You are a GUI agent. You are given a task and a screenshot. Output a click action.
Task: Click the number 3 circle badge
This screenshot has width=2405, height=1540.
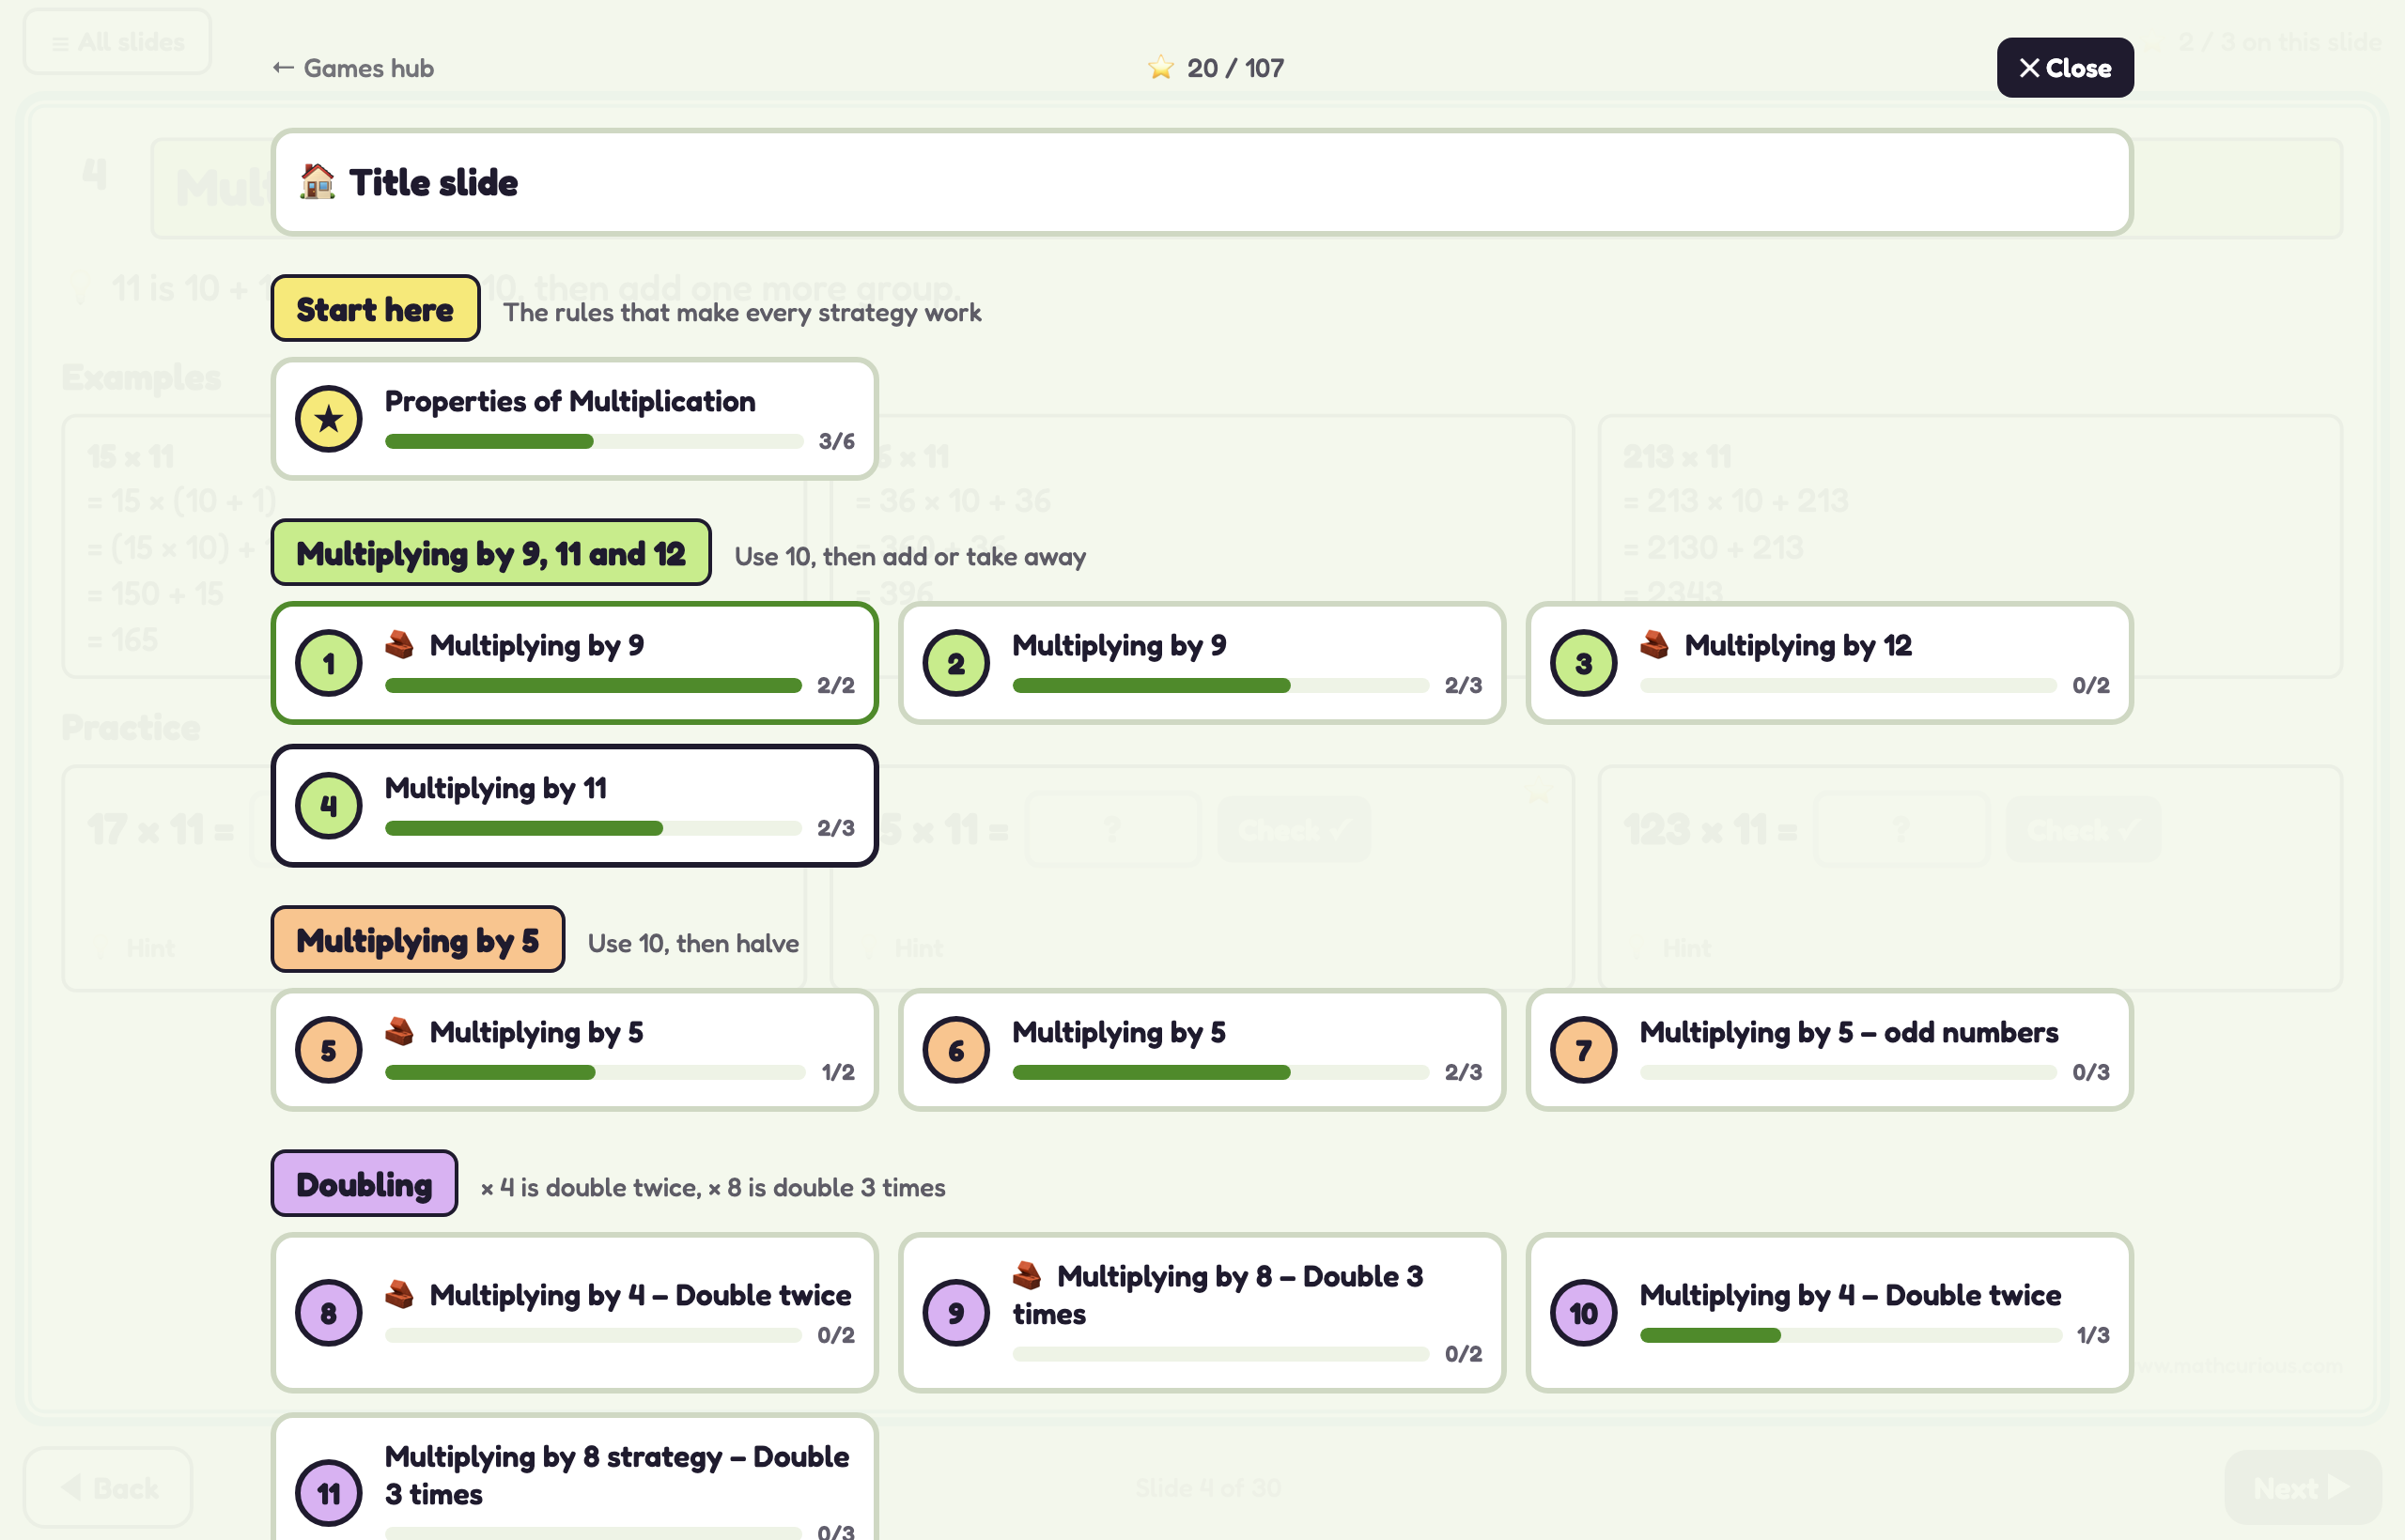click(x=1583, y=663)
